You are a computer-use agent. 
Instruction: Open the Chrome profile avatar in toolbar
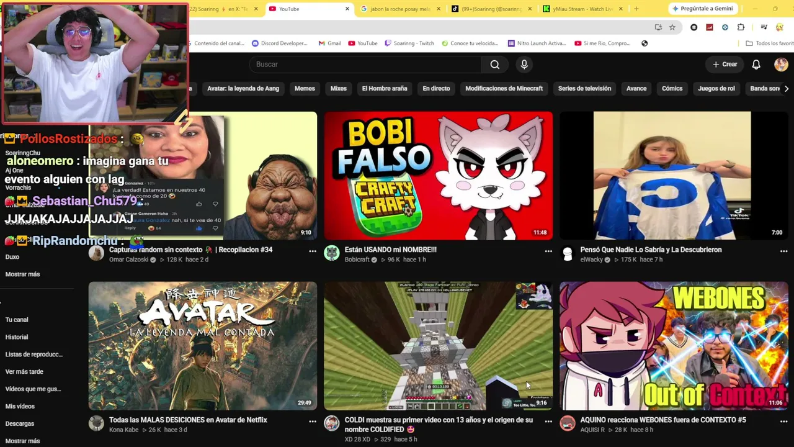(780, 27)
